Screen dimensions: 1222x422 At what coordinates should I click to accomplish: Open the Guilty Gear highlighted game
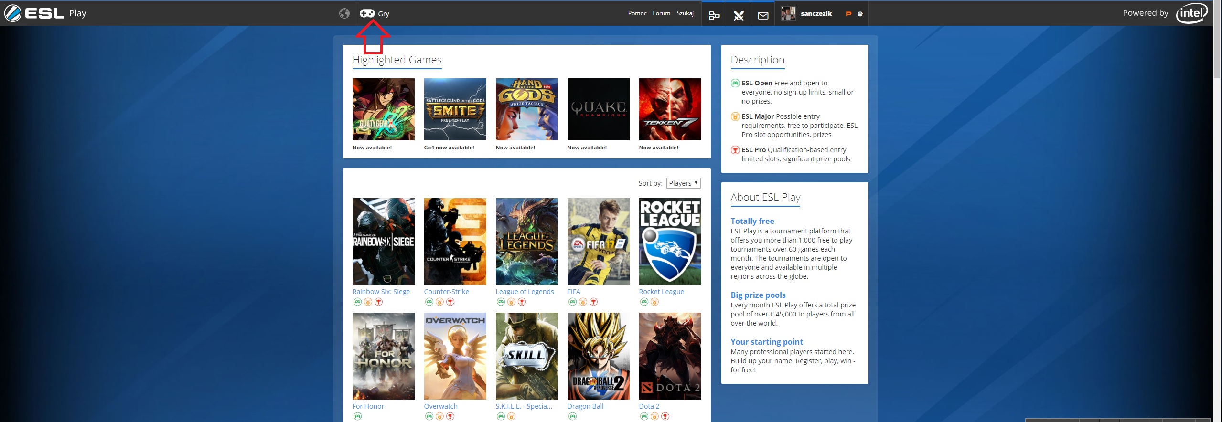coord(383,109)
